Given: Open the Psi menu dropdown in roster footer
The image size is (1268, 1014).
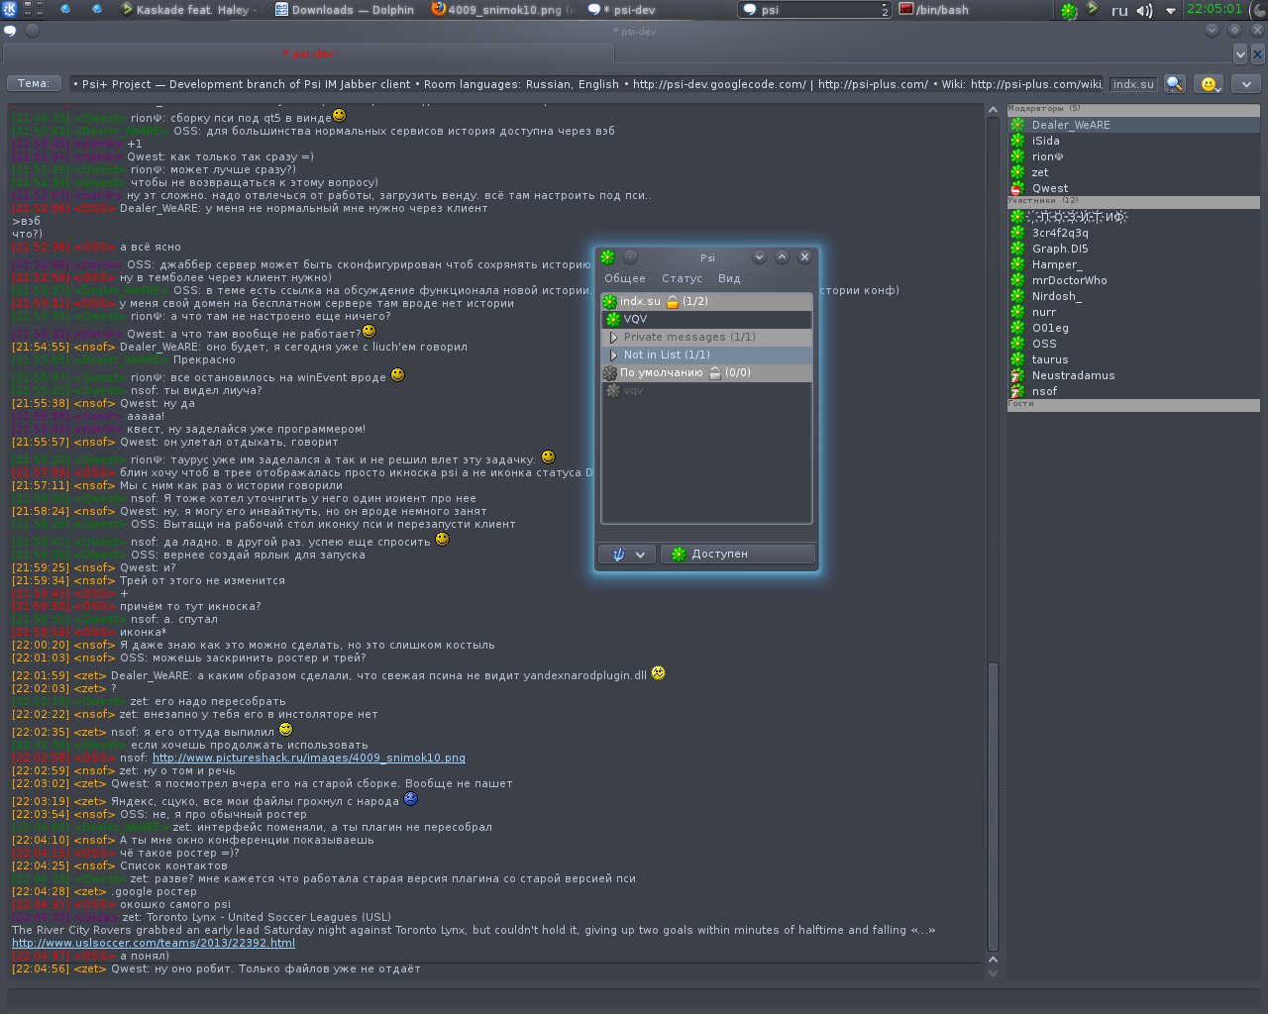Looking at the screenshot, I should coord(627,555).
